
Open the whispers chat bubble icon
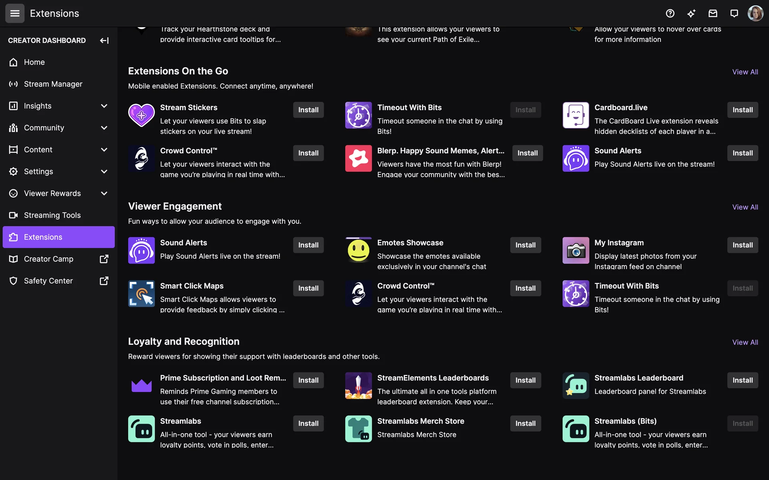point(734,13)
